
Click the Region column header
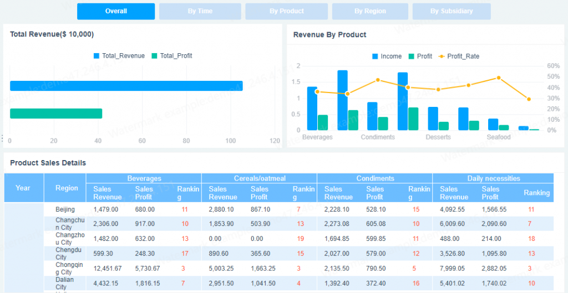click(x=65, y=188)
